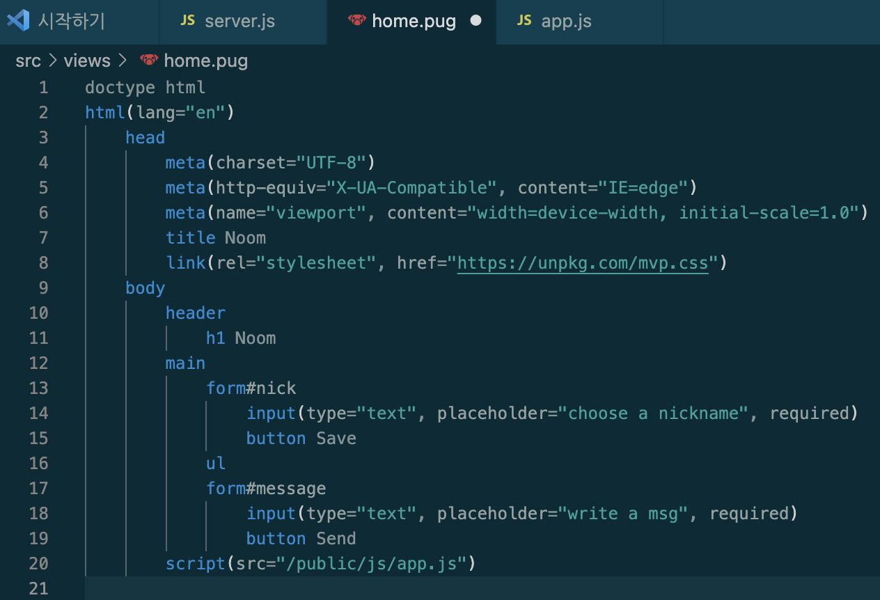
Task: Switch to the 시작하기 tab
Action: pyautogui.click(x=79, y=22)
